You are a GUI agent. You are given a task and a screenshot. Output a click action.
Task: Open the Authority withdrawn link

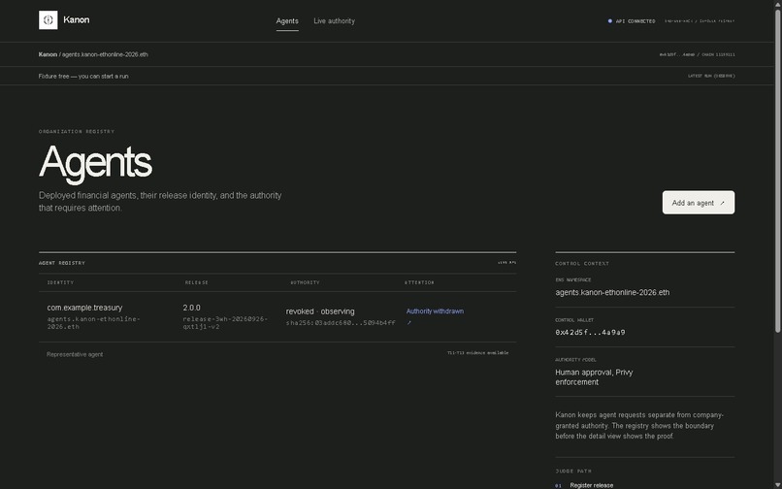(435, 310)
